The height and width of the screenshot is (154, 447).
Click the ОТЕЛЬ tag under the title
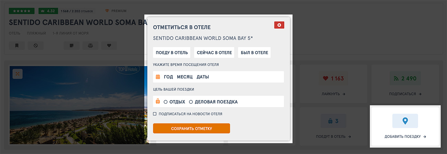(14, 33)
